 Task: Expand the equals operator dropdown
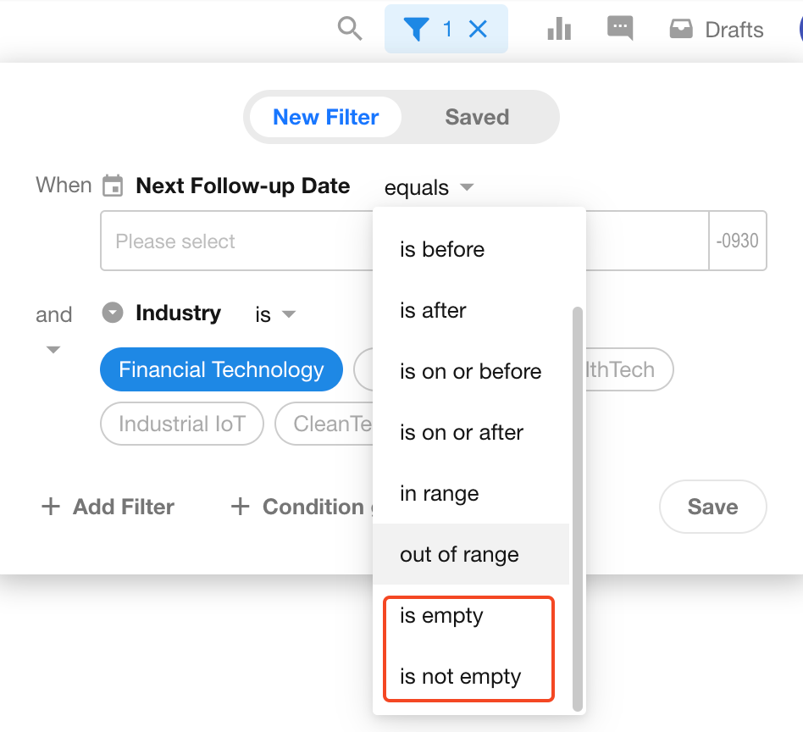429,187
